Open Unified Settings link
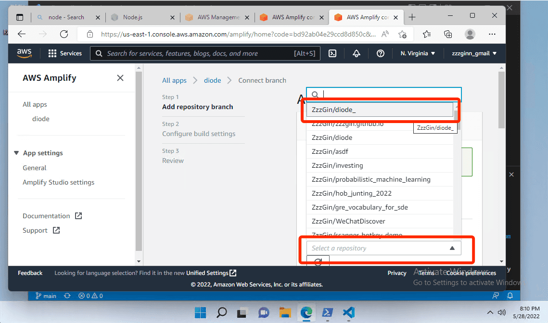This screenshot has height=323, width=548. point(211,273)
